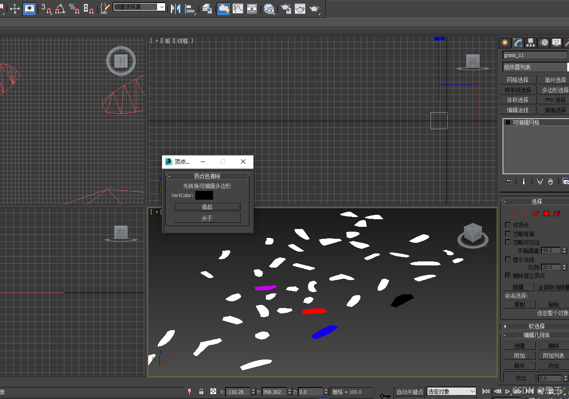Switch to the Create command panel
569x399 pixels.
tap(505, 43)
